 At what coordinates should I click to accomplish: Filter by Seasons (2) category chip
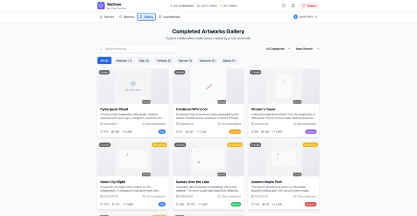click(207, 61)
